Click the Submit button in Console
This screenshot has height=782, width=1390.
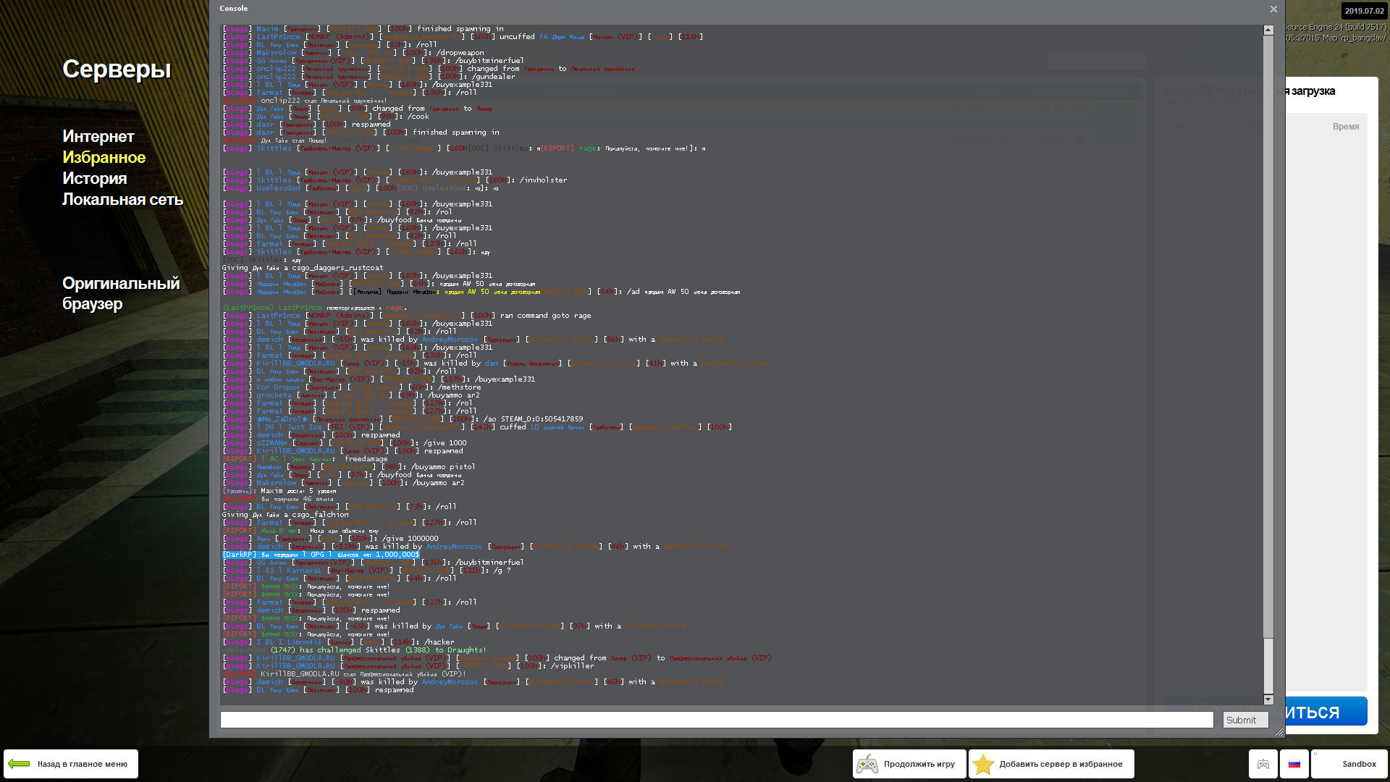[1245, 720]
